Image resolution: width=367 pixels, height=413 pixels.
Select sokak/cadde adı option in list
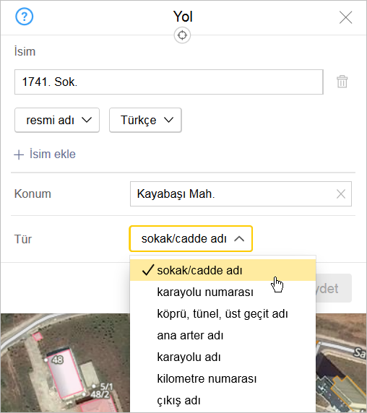click(223, 270)
